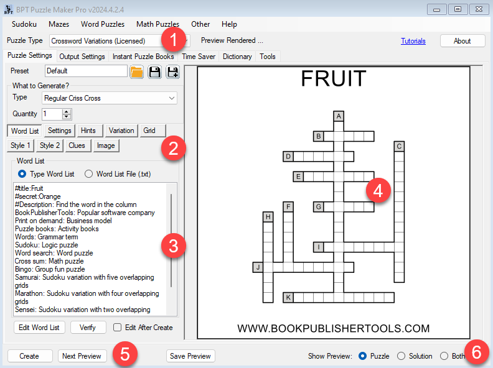The height and width of the screenshot is (368, 493).
Task: Open the Tutorials link
Action: (x=413, y=41)
